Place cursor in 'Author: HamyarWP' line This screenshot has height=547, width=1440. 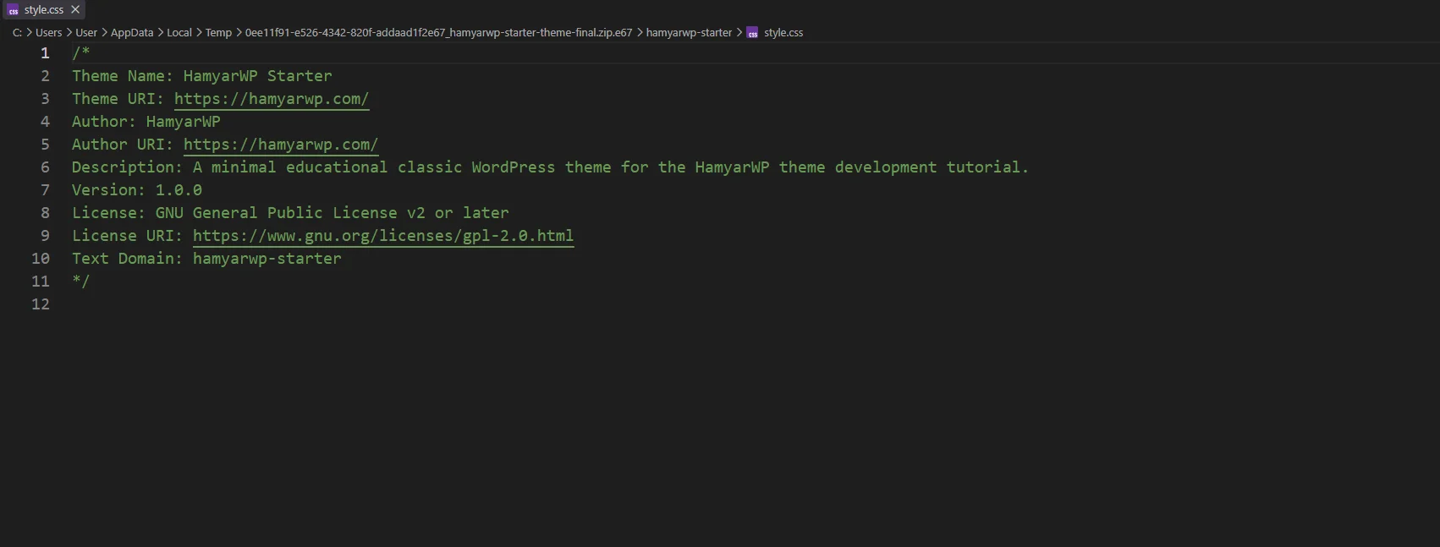click(146, 122)
